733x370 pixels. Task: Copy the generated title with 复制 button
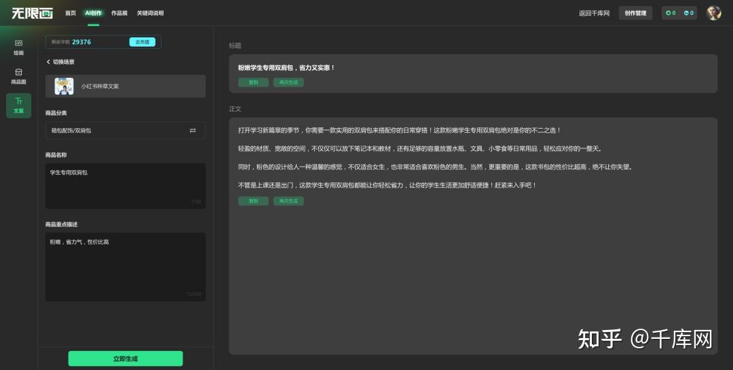tap(253, 82)
